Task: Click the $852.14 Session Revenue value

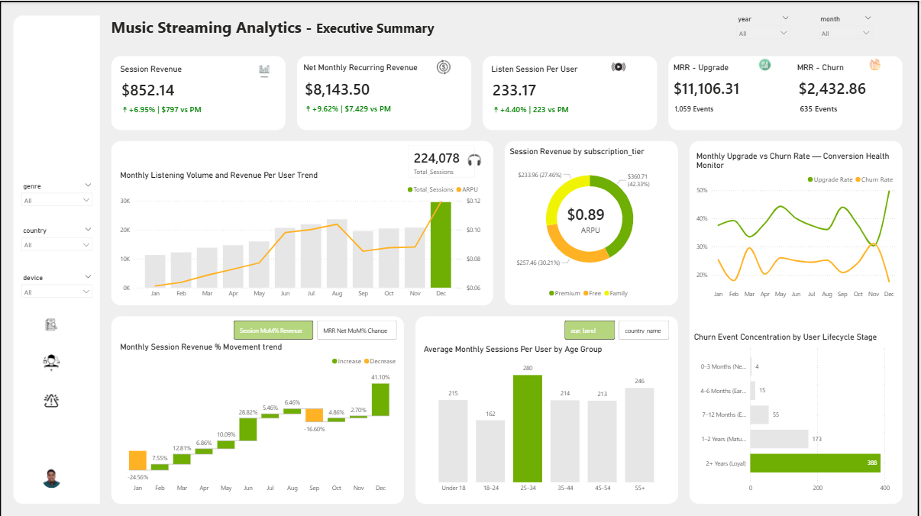Action: click(x=147, y=90)
